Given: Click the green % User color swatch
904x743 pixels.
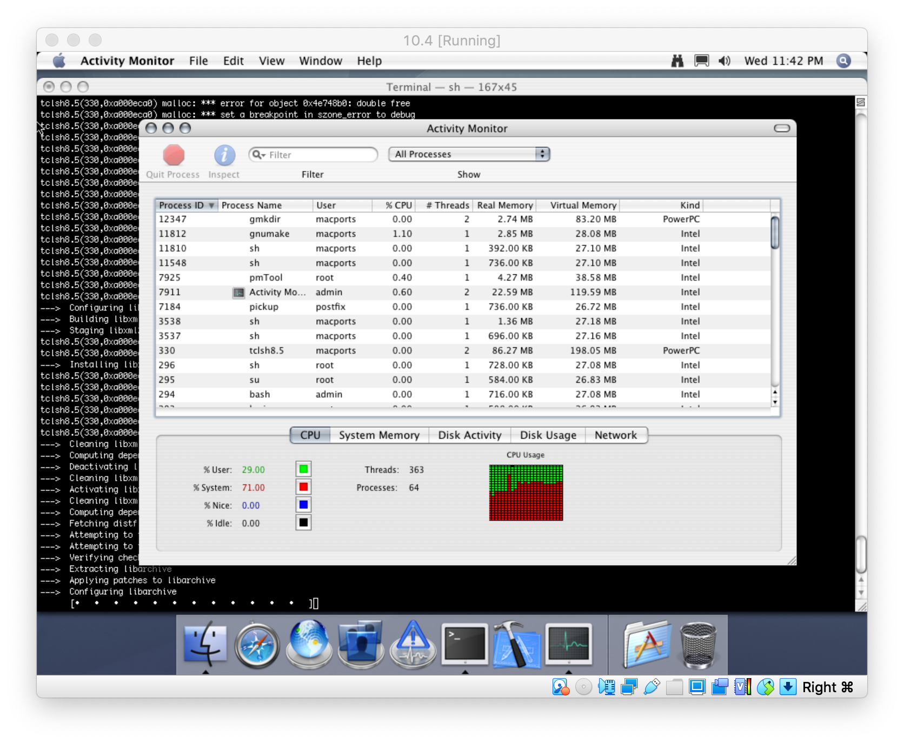Looking at the screenshot, I should 303,469.
